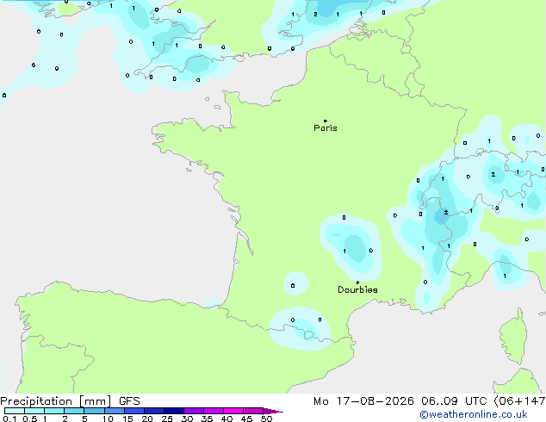Click the purple arrow tip past 50 on legend

(273, 411)
